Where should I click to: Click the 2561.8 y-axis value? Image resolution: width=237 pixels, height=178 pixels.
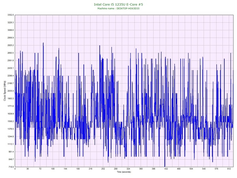(11, 61)
